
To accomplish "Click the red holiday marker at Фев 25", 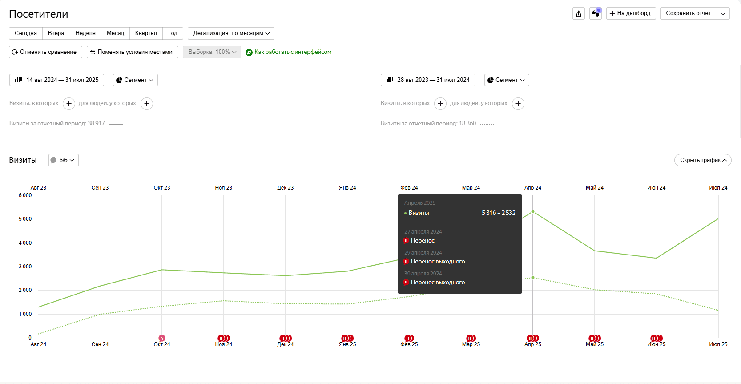I will click(x=408, y=339).
